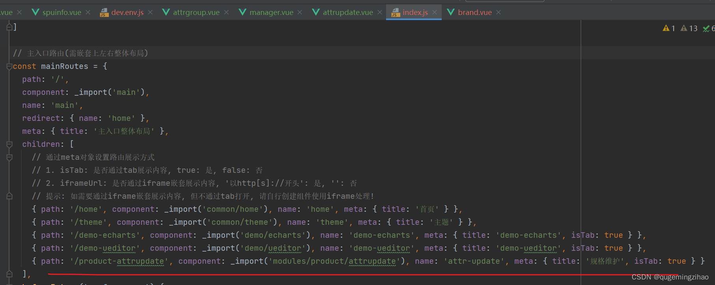Select the index.js tab
Screen dimensions: 715x285
point(415,12)
